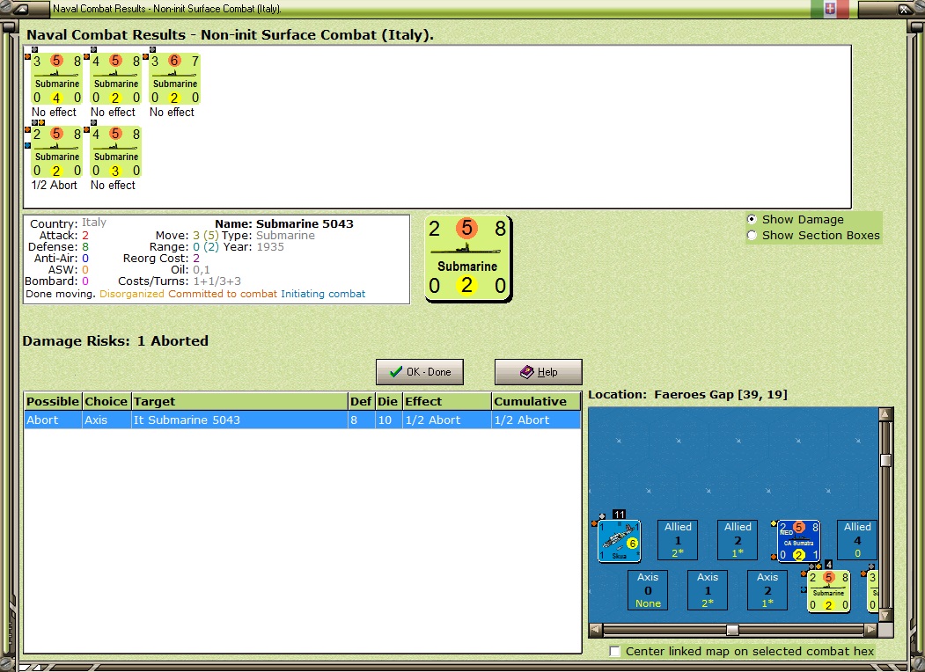Image resolution: width=925 pixels, height=672 pixels.
Task: Click the Initiating combat status text
Action: [x=323, y=294]
